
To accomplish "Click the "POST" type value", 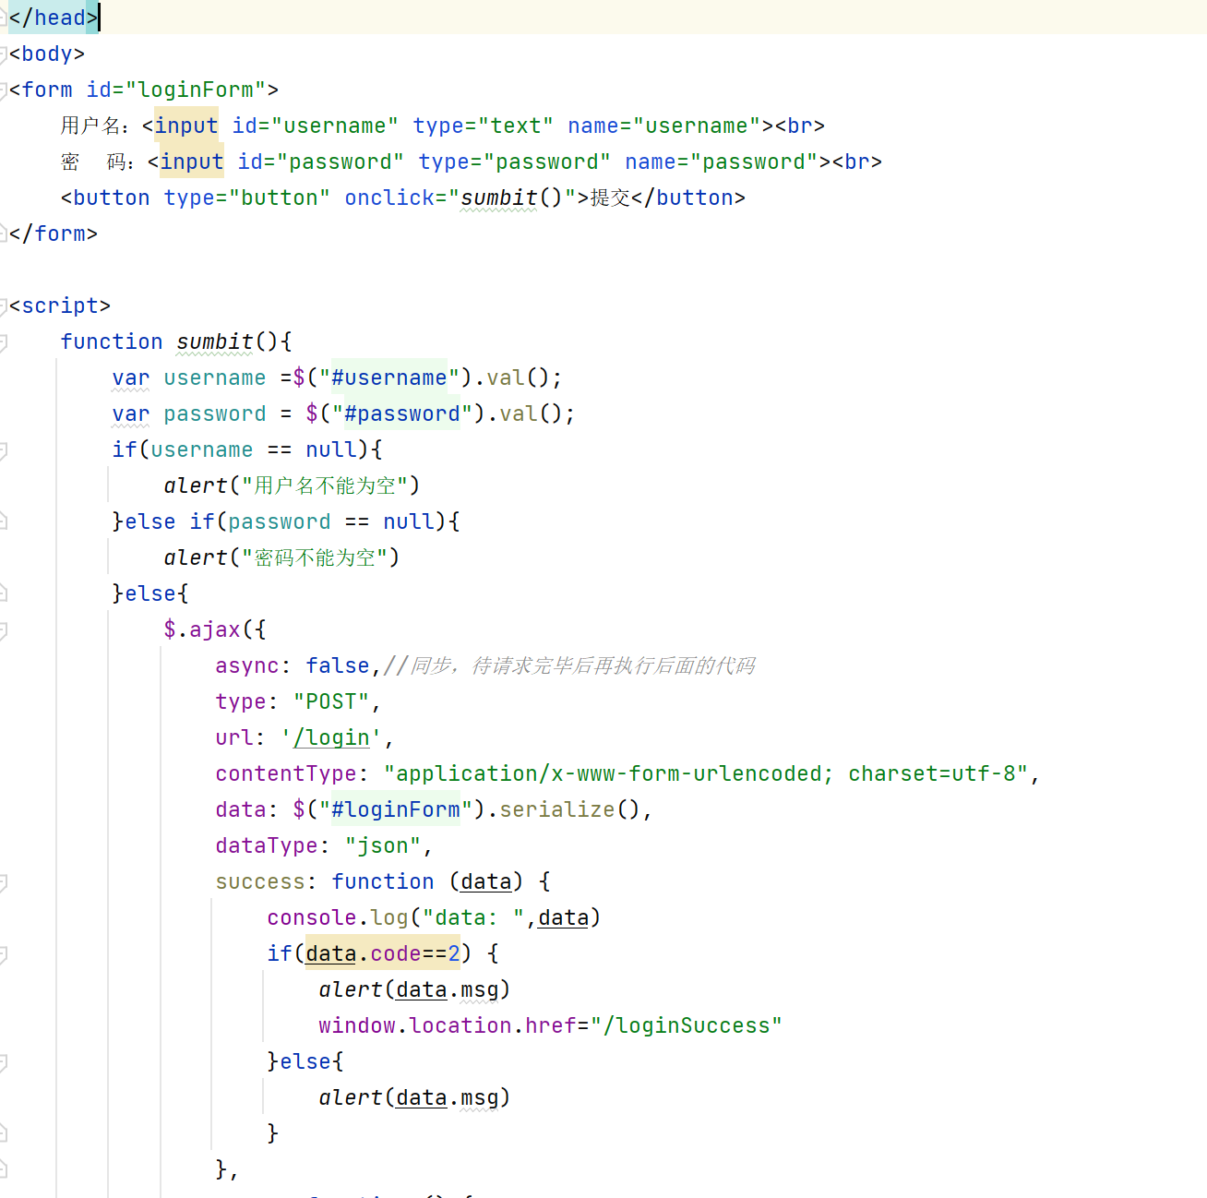I will (331, 701).
